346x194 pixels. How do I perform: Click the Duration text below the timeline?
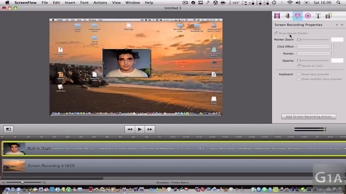(x=172, y=183)
